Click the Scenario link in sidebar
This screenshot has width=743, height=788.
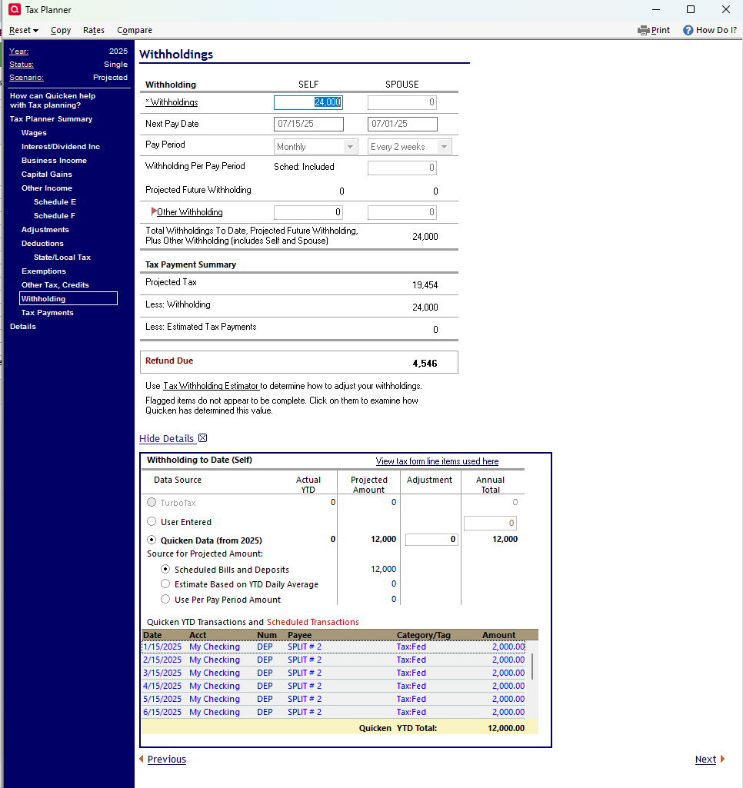tap(26, 78)
